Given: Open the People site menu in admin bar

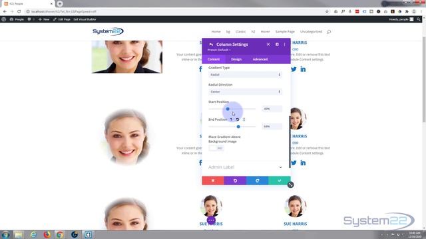Looking at the screenshot, I should (17, 19).
